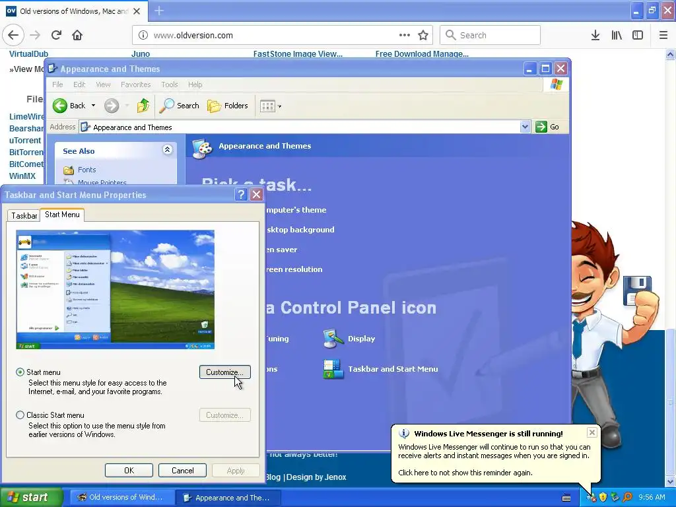
Task: Click Cancel in Taskbar properties dialog
Action: pyautogui.click(x=182, y=470)
